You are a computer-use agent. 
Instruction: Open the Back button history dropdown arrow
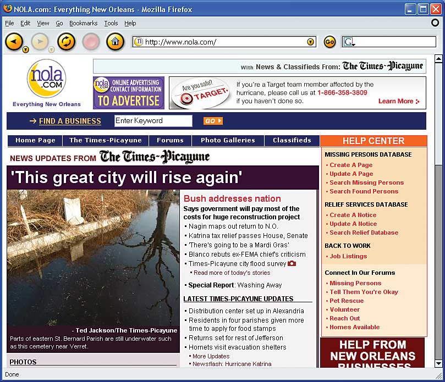point(25,50)
